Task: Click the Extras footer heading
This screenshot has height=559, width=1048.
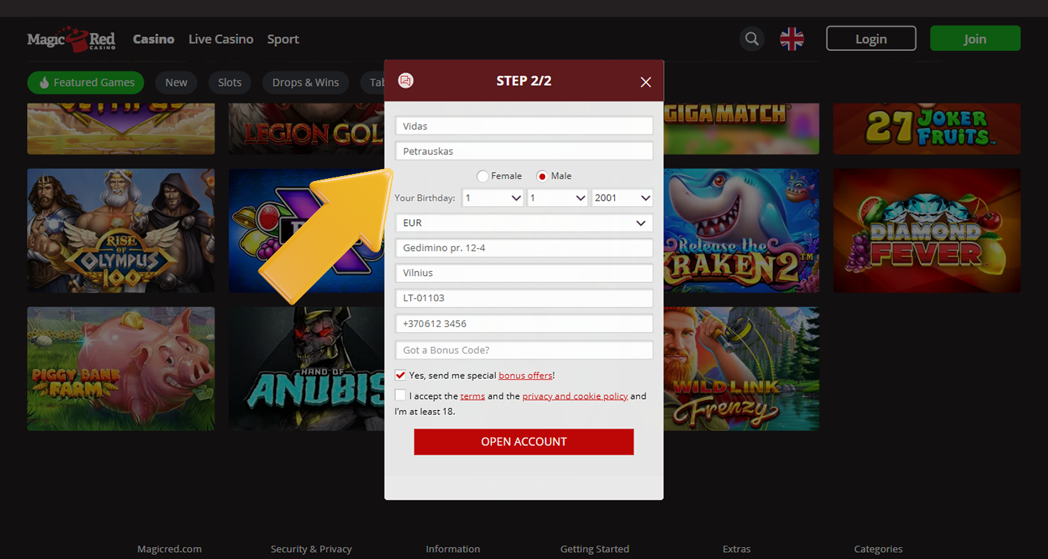Action: pyautogui.click(x=736, y=549)
